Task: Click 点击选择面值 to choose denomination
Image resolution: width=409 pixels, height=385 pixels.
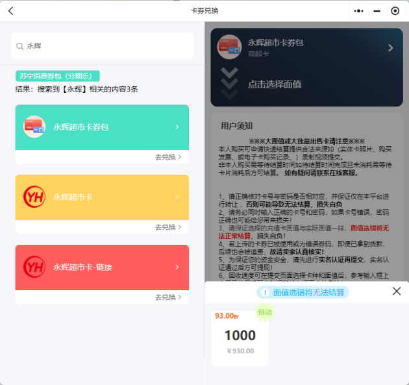Action: click(x=275, y=84)
